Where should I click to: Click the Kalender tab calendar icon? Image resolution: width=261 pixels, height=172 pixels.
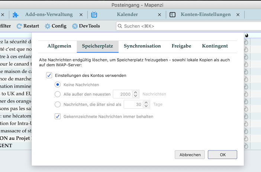click(94, 15)
